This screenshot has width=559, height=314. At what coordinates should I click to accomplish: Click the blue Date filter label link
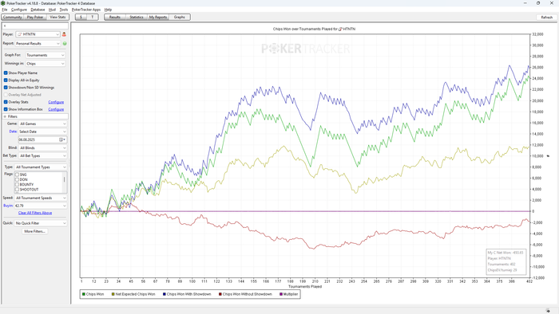click(14, 131)
